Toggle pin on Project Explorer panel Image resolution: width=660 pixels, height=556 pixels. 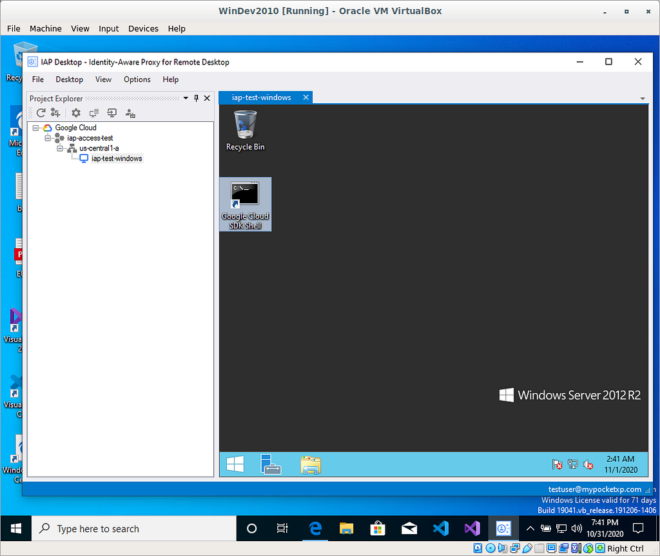click(196, 98)
